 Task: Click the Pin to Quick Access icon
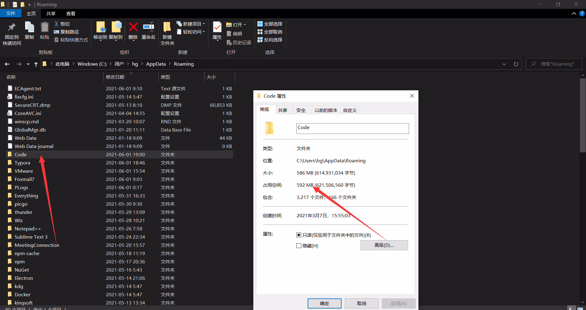[x=12, y=27]
